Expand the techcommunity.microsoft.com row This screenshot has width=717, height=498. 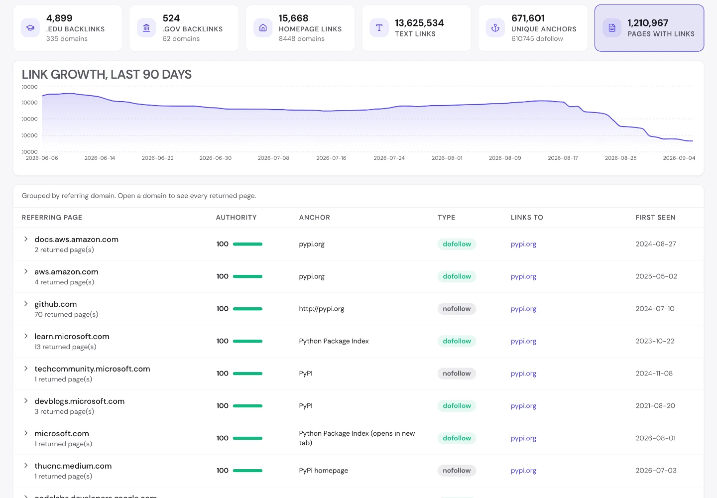click(26, 369)
